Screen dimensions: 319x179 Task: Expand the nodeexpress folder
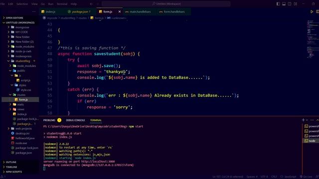click(x=23, y=56)
